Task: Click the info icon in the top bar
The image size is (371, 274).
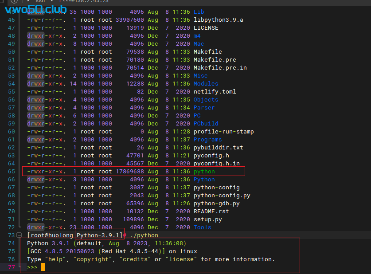Action: click(14, 1)
